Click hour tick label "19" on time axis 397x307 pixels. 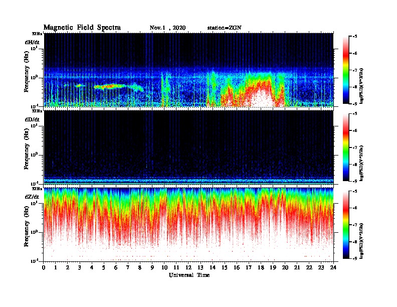coord(273,267)
